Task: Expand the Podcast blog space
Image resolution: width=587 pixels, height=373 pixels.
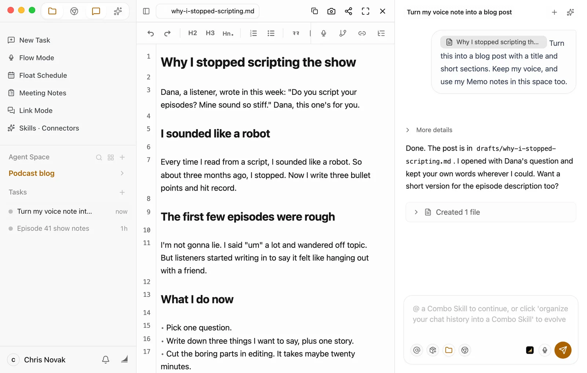Action: pyautogui.click(x=122, y=173)
